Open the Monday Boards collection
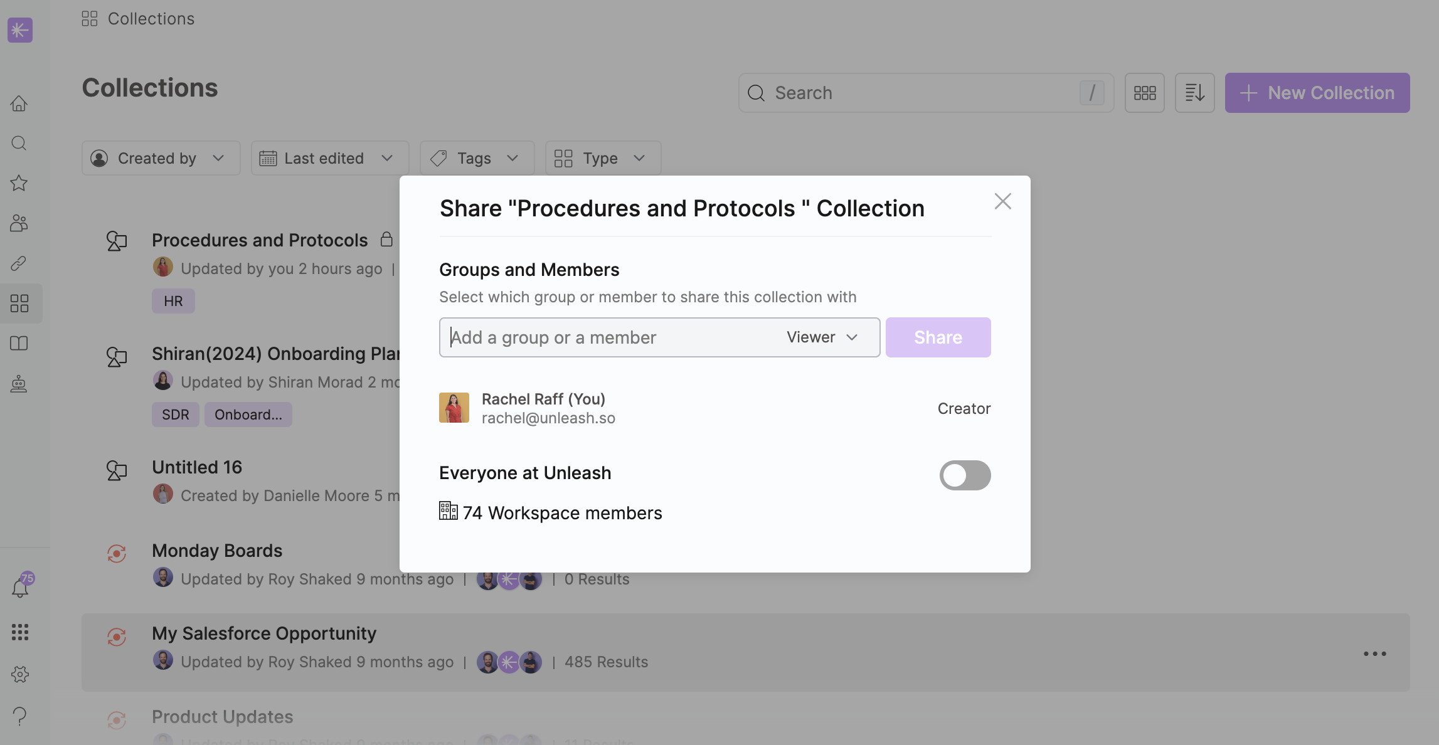Screen dimensions: 1439x745 click(x=217, y=551)
